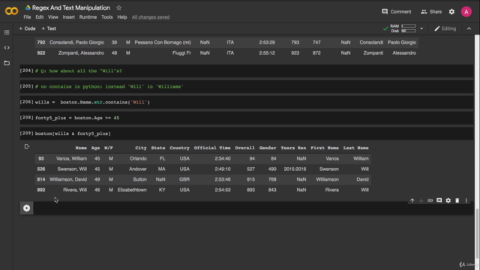Click the Share button
This screenshot has height=270, width=480.
click(x=431, y=12)
